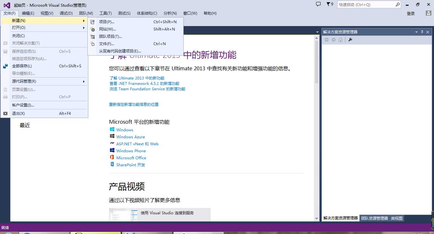
Task: Open the 体系结构(C) menu
Action: [x=147, y=13]
